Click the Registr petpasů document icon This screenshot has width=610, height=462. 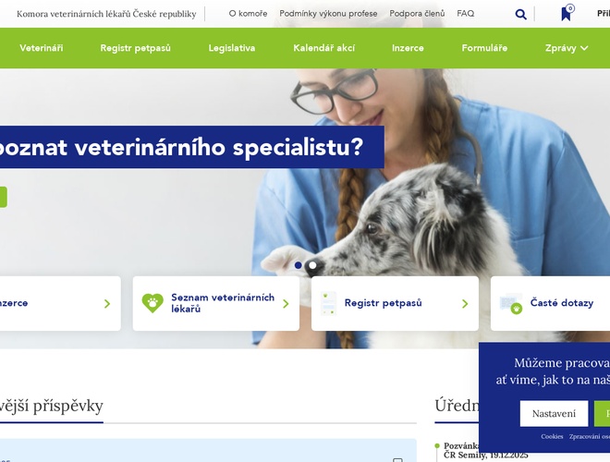click(328, 303)
